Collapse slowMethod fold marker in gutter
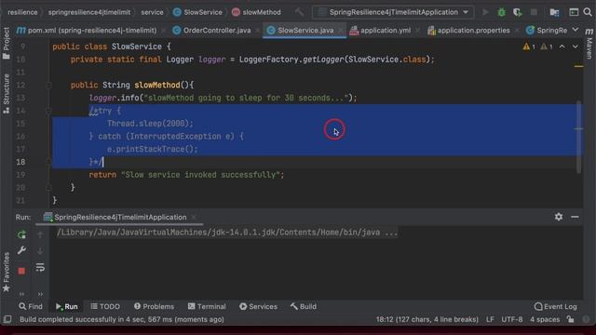Image resolution: width=596 pixels, height=335 pixels. click(48, 85)
